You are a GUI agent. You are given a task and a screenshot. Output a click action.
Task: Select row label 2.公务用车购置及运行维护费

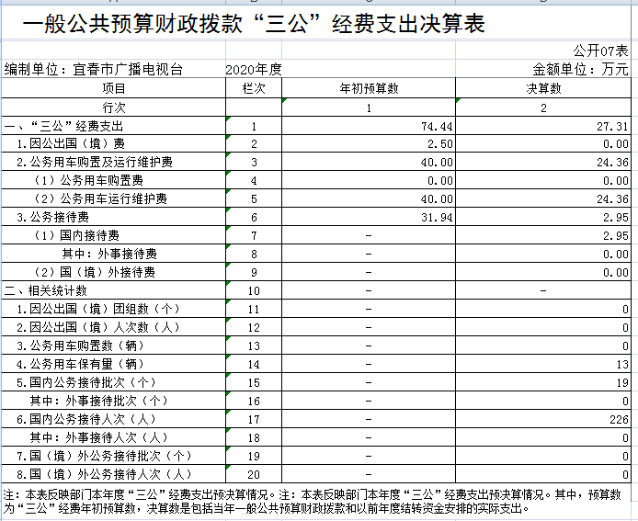(x=95, y=162)
